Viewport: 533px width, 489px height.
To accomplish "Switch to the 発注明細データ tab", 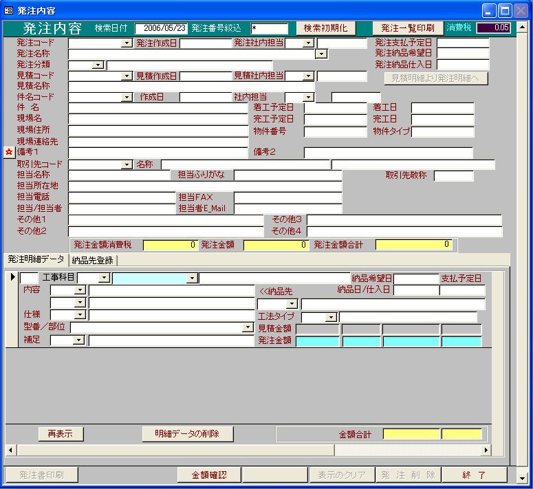I will coord(36,259).
